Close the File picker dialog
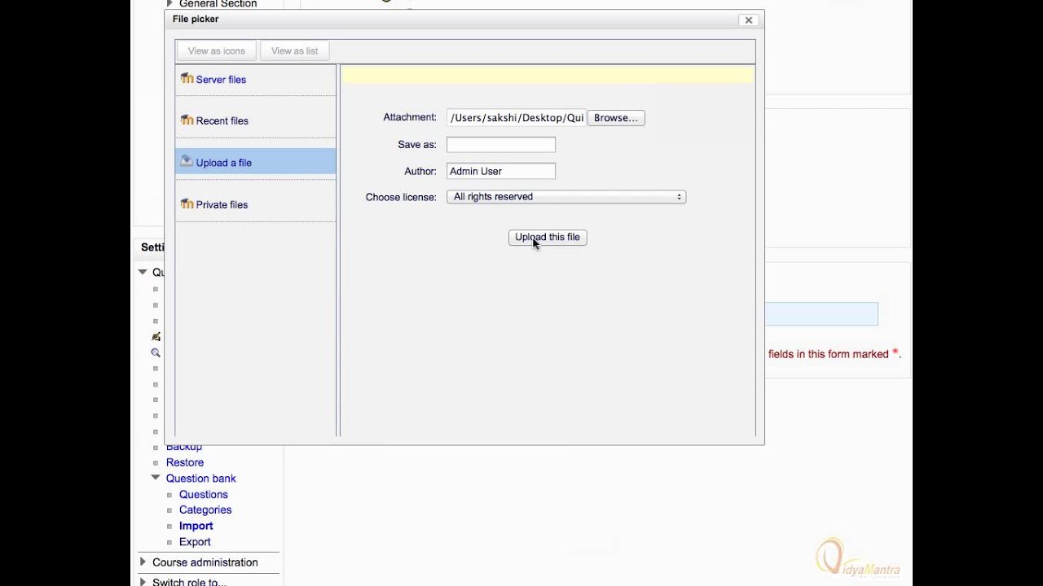The height and width of the screenshot is (586, 1043). (x=749, y=20)
